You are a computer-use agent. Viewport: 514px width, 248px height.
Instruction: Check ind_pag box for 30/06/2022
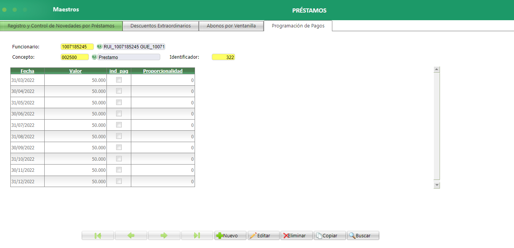(x=119, y=113)
